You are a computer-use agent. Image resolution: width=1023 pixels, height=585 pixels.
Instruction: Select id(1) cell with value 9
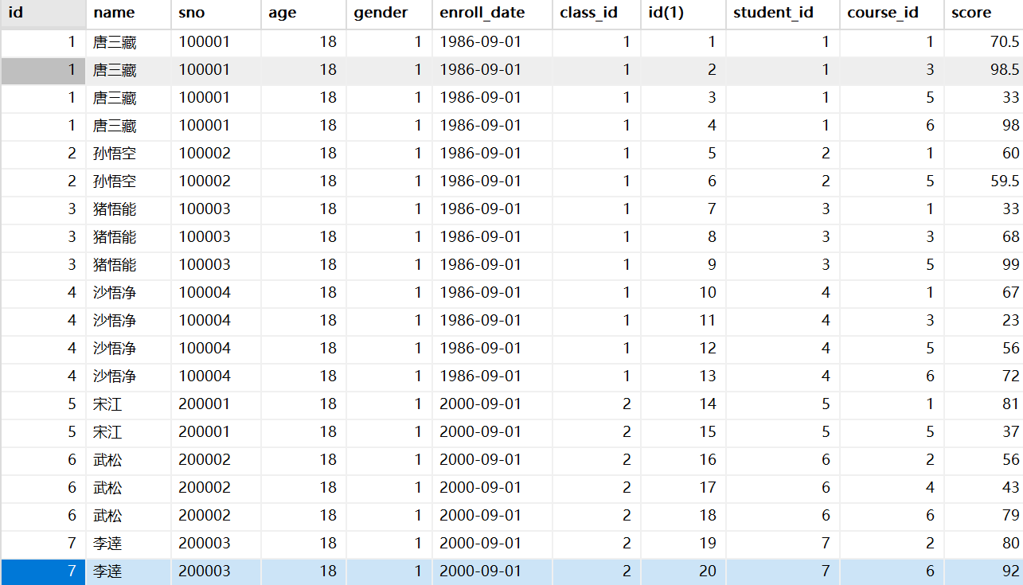(x=683, y=265)
